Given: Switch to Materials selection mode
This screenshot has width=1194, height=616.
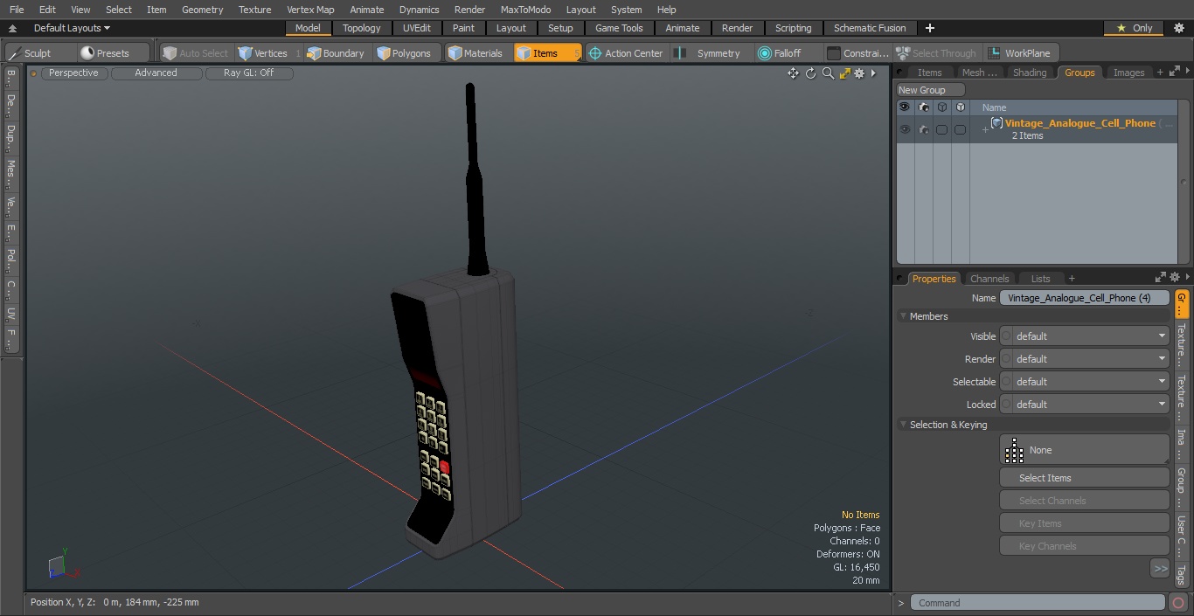Looking at the screenshot, I should 476,53.
